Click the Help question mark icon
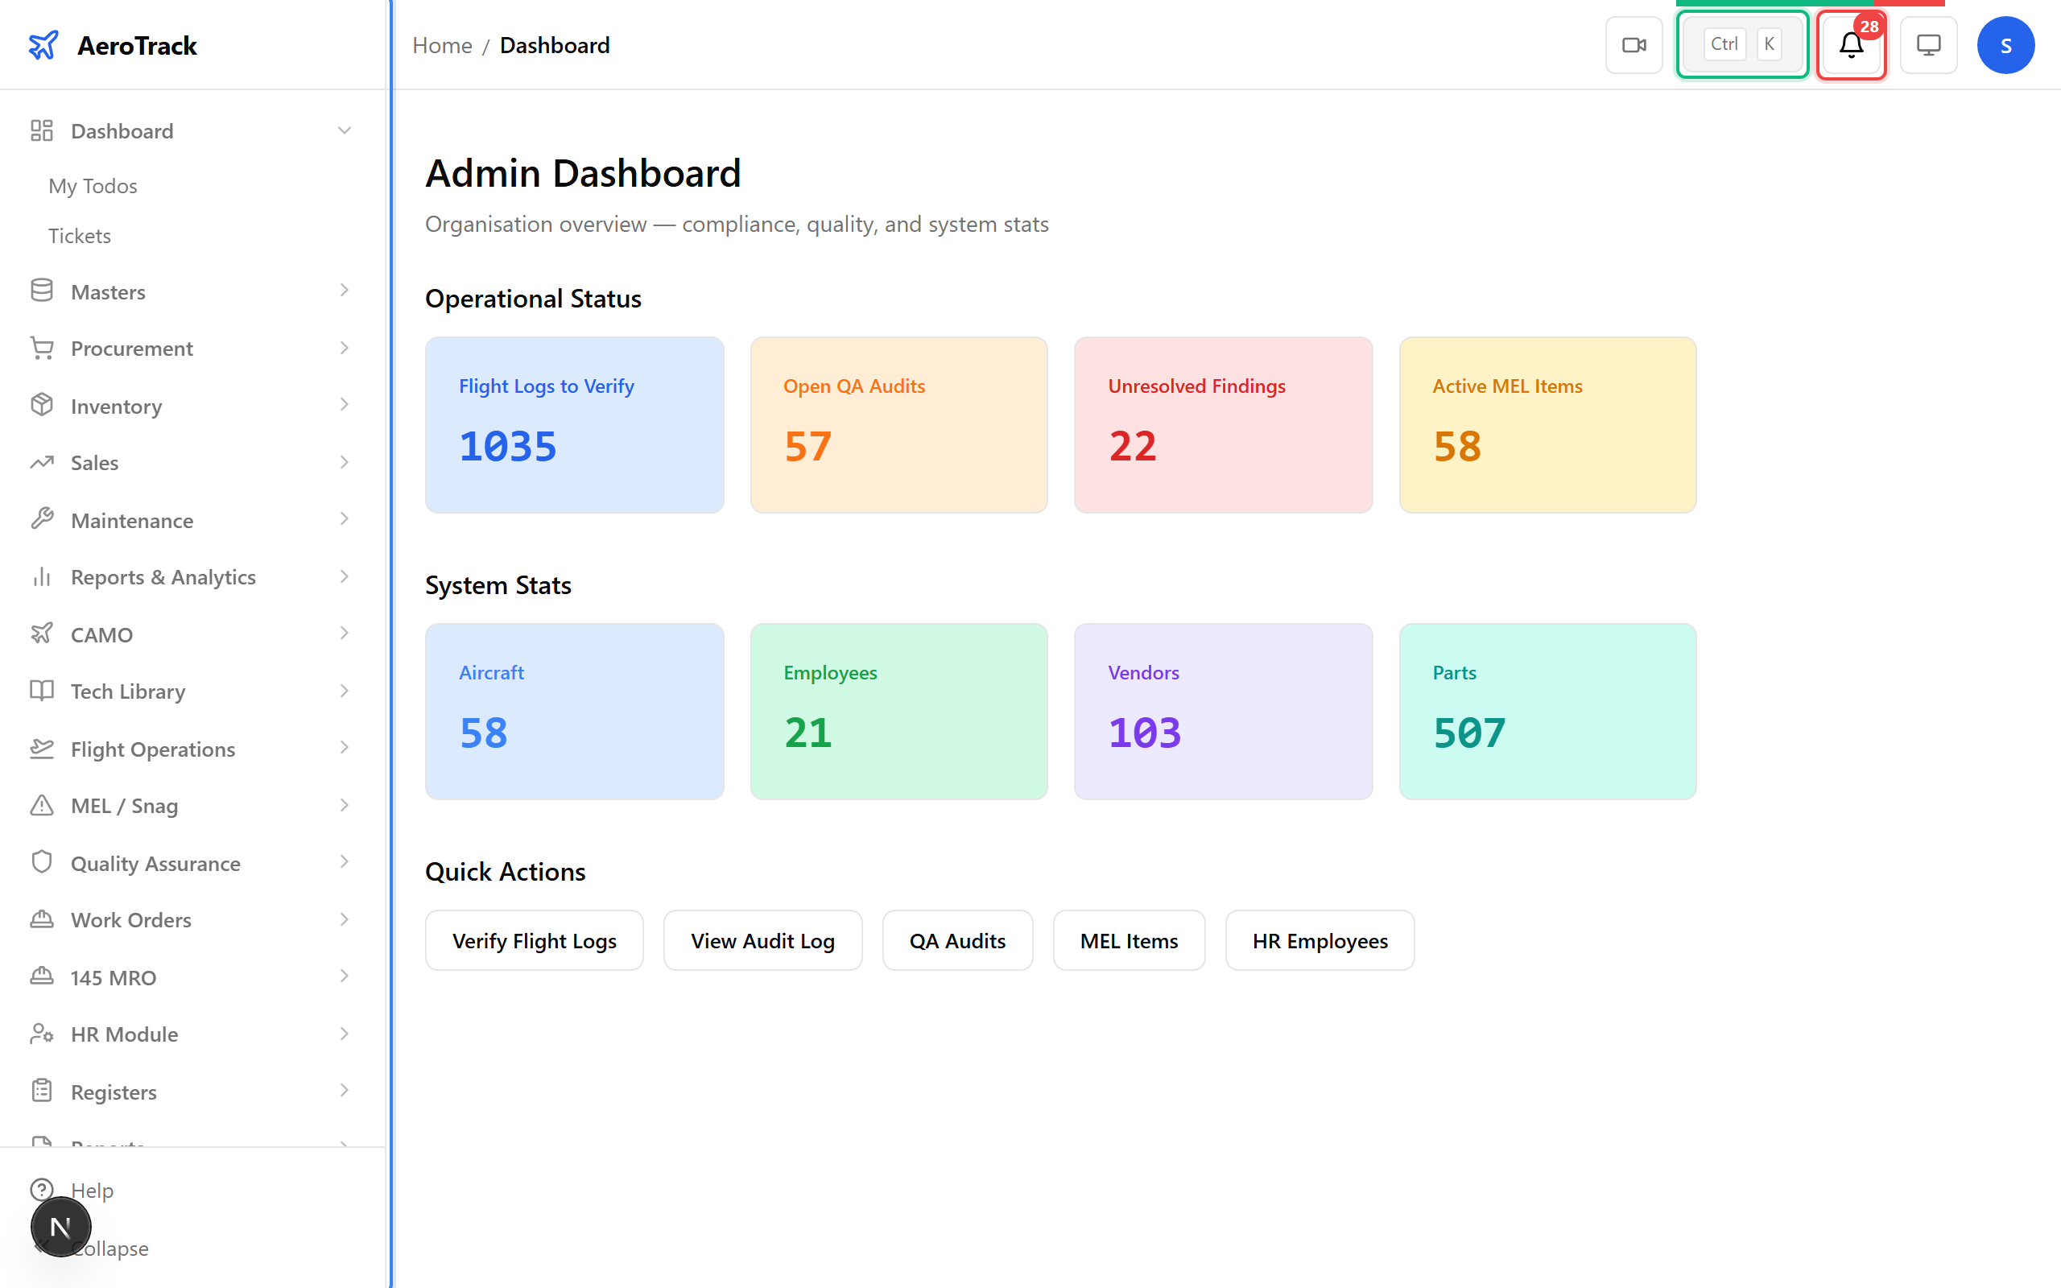This screenshot has width=2061, height=1288. pos(42,1190)
